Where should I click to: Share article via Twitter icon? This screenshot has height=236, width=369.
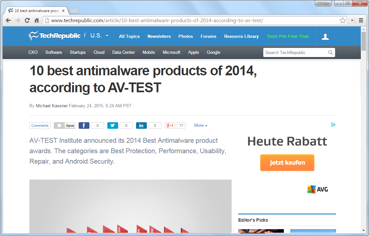coord(113,125)
